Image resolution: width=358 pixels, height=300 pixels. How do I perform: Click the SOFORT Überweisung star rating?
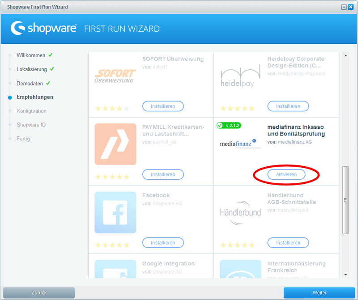click(x=112, y=108)
